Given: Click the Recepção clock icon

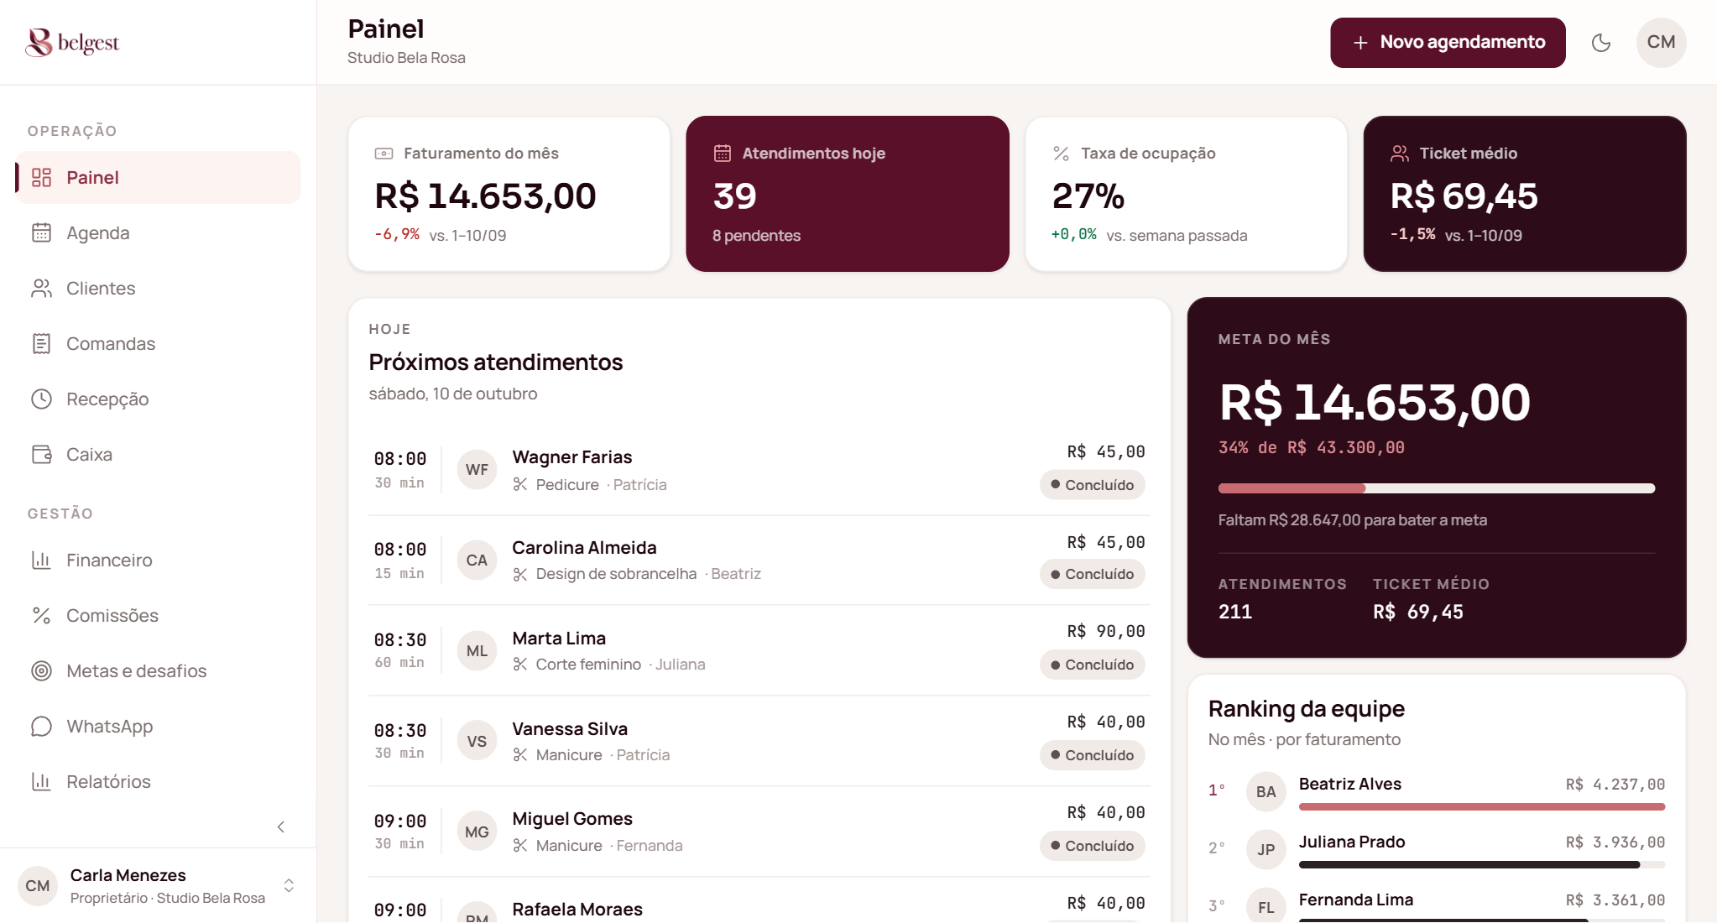Looking at the screenshot, I should (x=41, y=399).
